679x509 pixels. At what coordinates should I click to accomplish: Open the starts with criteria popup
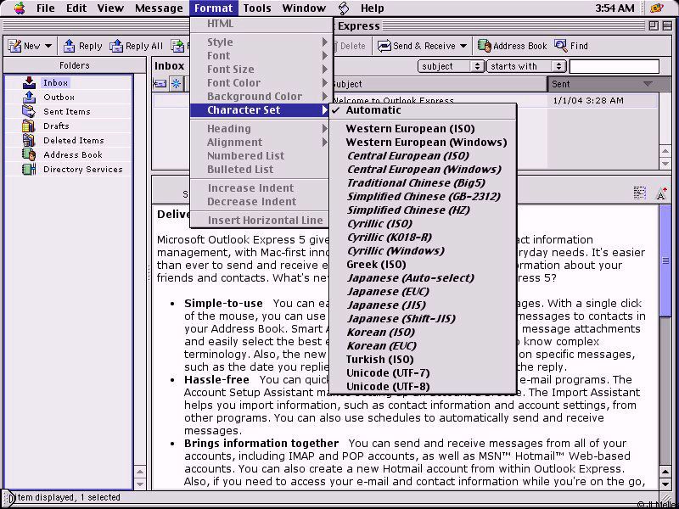tap(526, 66)
